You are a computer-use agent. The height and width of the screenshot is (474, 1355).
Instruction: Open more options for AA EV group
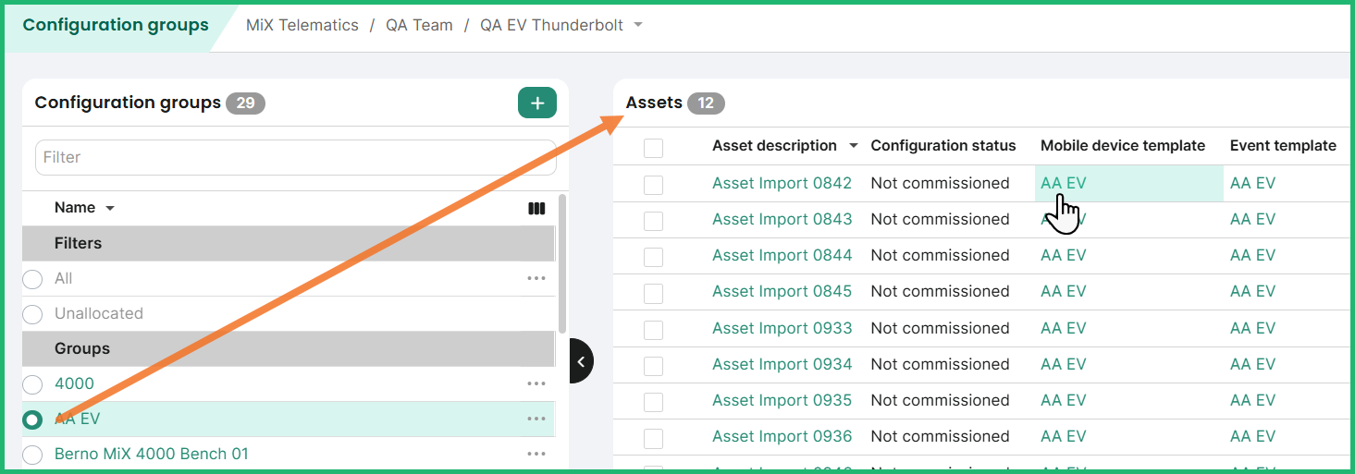click(x=536, y=419)
